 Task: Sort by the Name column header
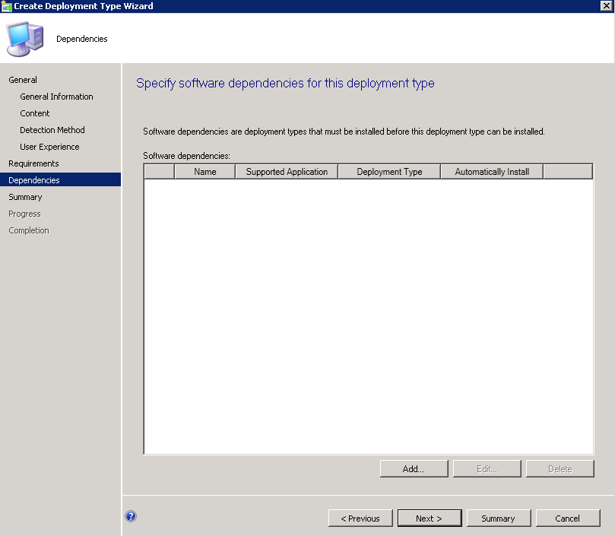coord(204,172)
